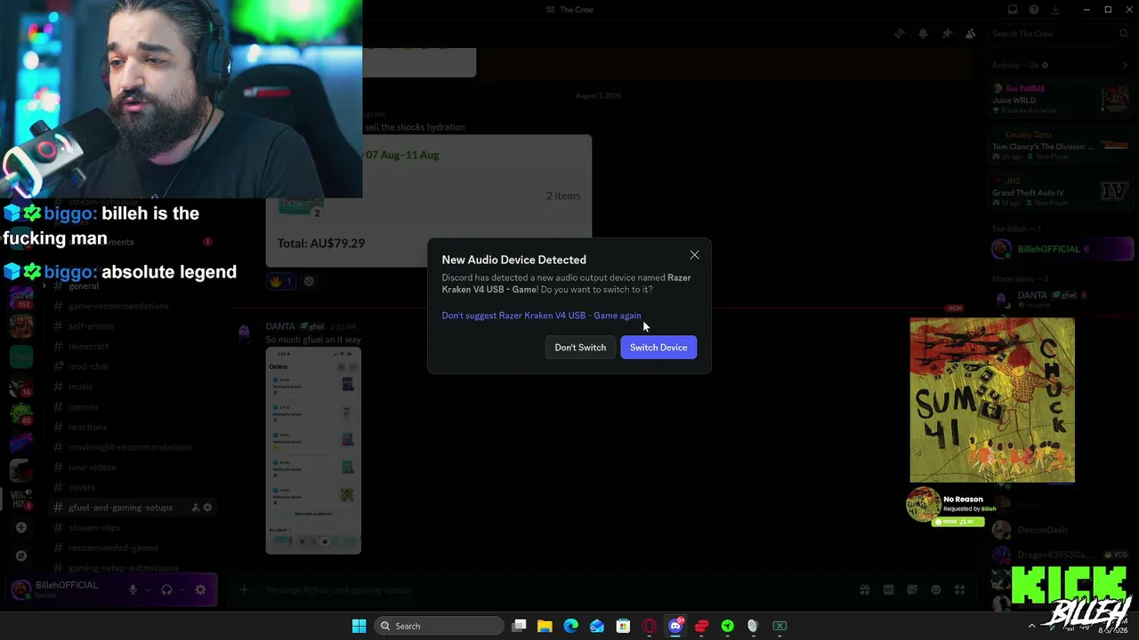This screenshot has height=640, width=1139.
Task: Click the green download update icon
Action: click(1055, 10)
